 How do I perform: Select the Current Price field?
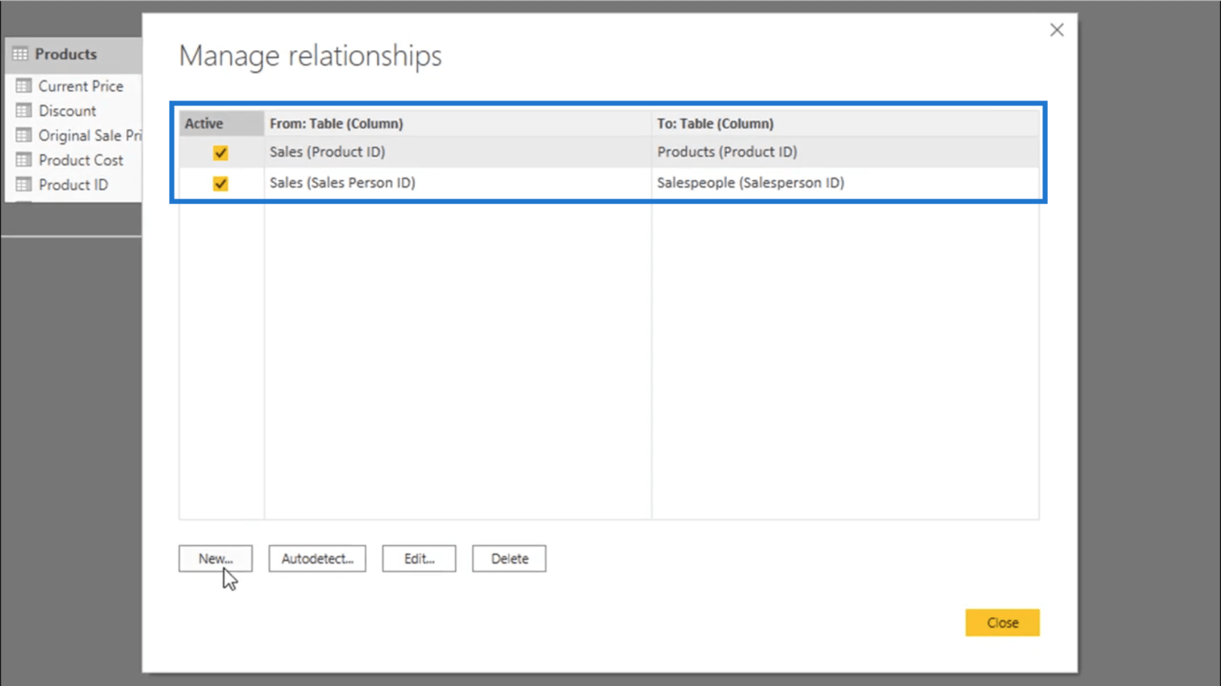[x=81, y=86]
